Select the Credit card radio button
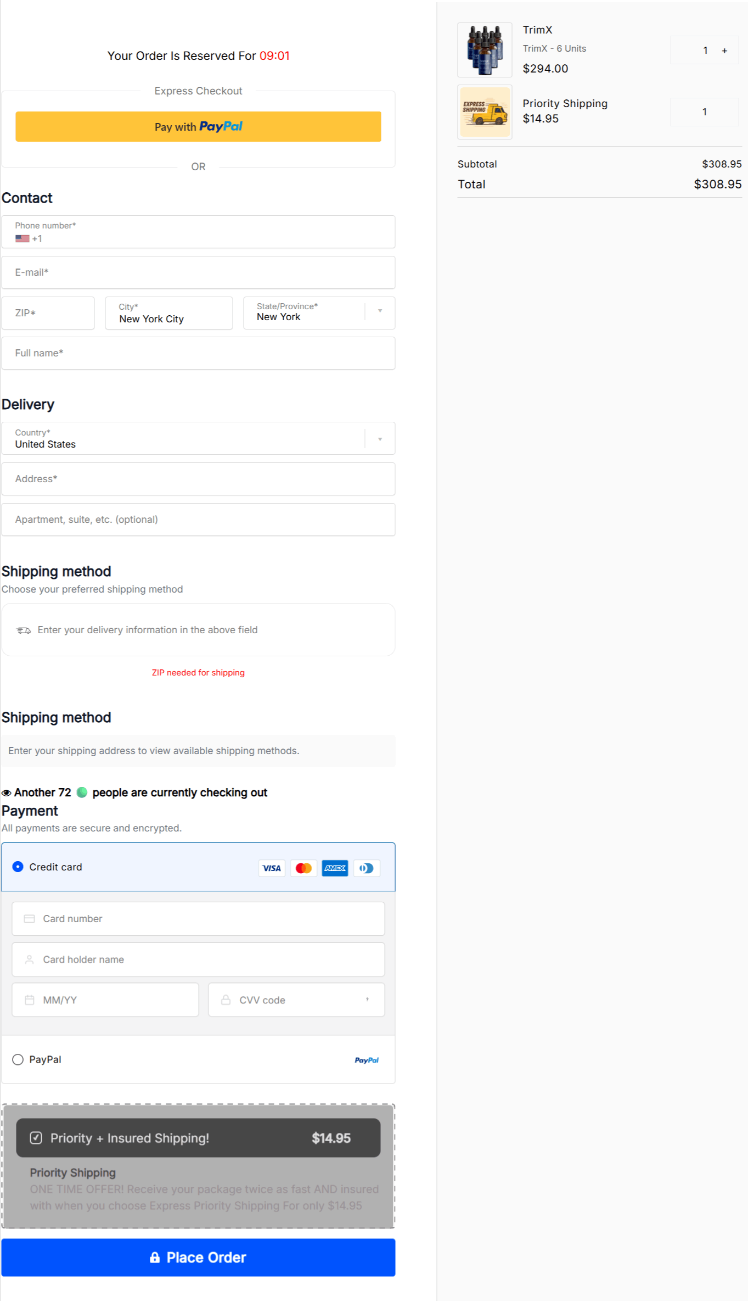This screenshot has width=748, height=1301. click(x=18, y=867)
